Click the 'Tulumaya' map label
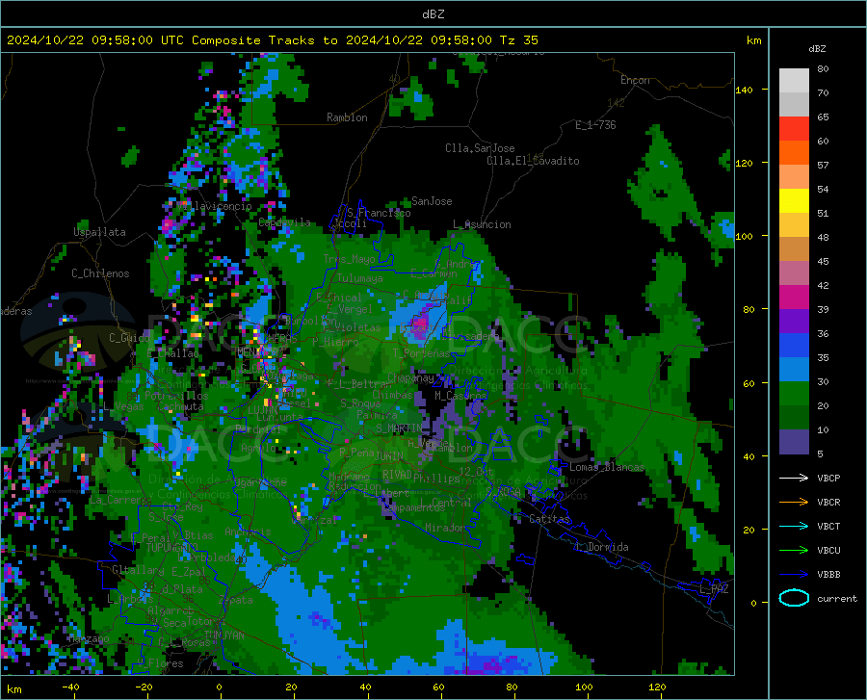Viewport: 867px width, 700px height. pos(359,278)
